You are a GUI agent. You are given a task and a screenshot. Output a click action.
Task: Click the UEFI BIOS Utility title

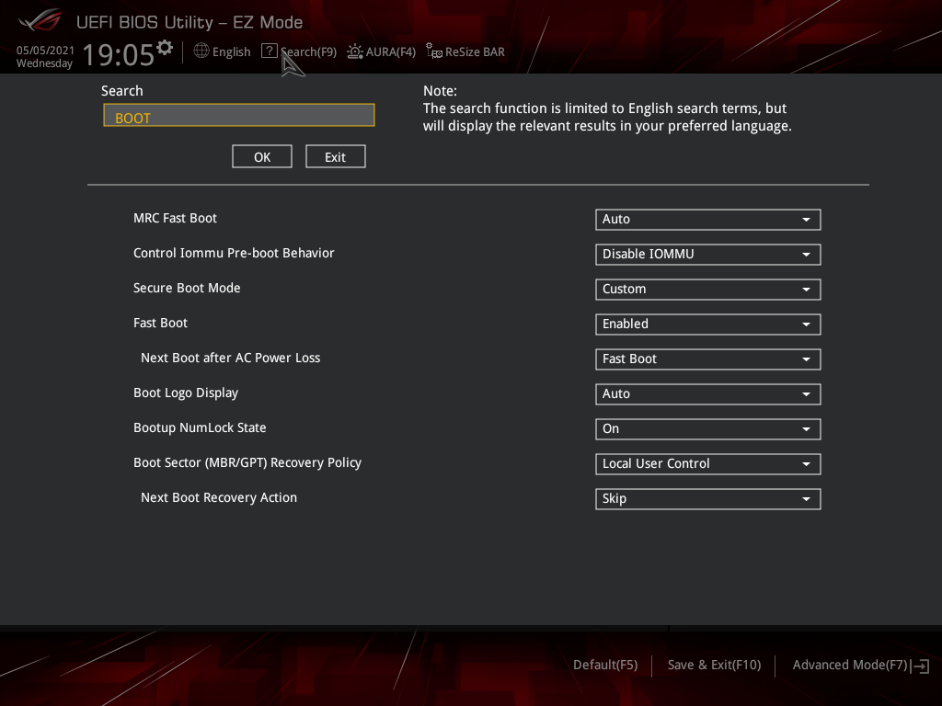(x=190, y=22)
